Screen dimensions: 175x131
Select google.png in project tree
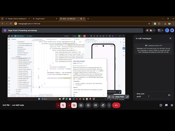click(x=21, y=42)
